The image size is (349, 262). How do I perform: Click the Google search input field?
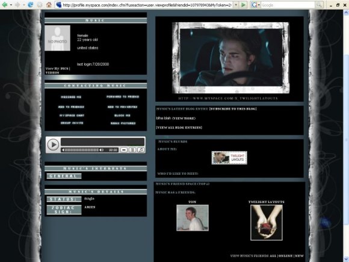click(x=288, y=5)
